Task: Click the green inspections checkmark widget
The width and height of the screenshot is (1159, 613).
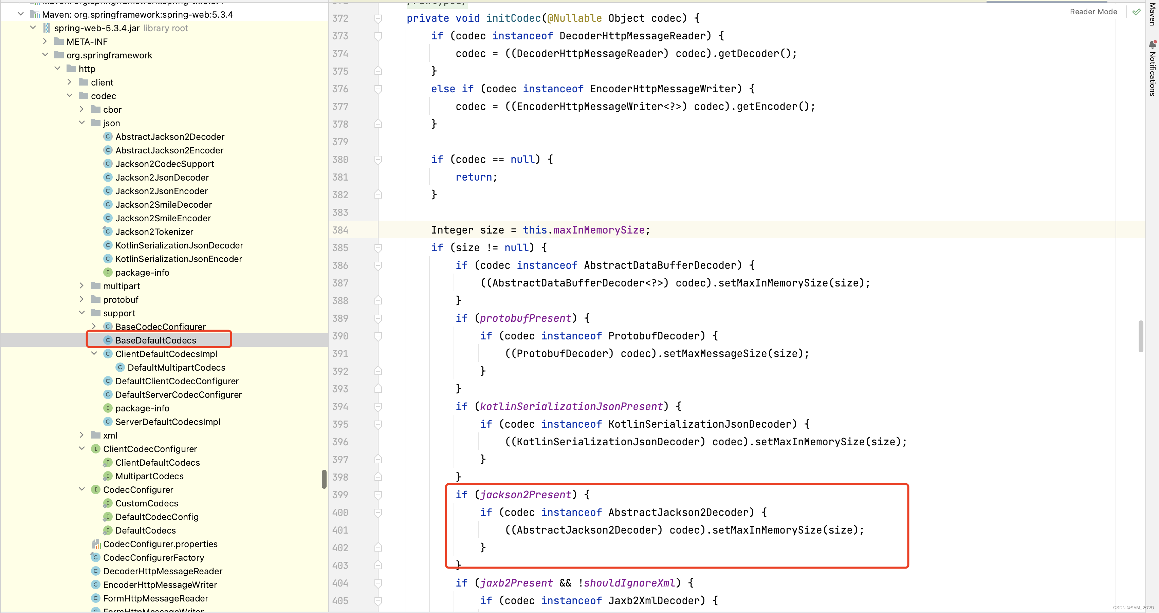Action: [1137, 12]
